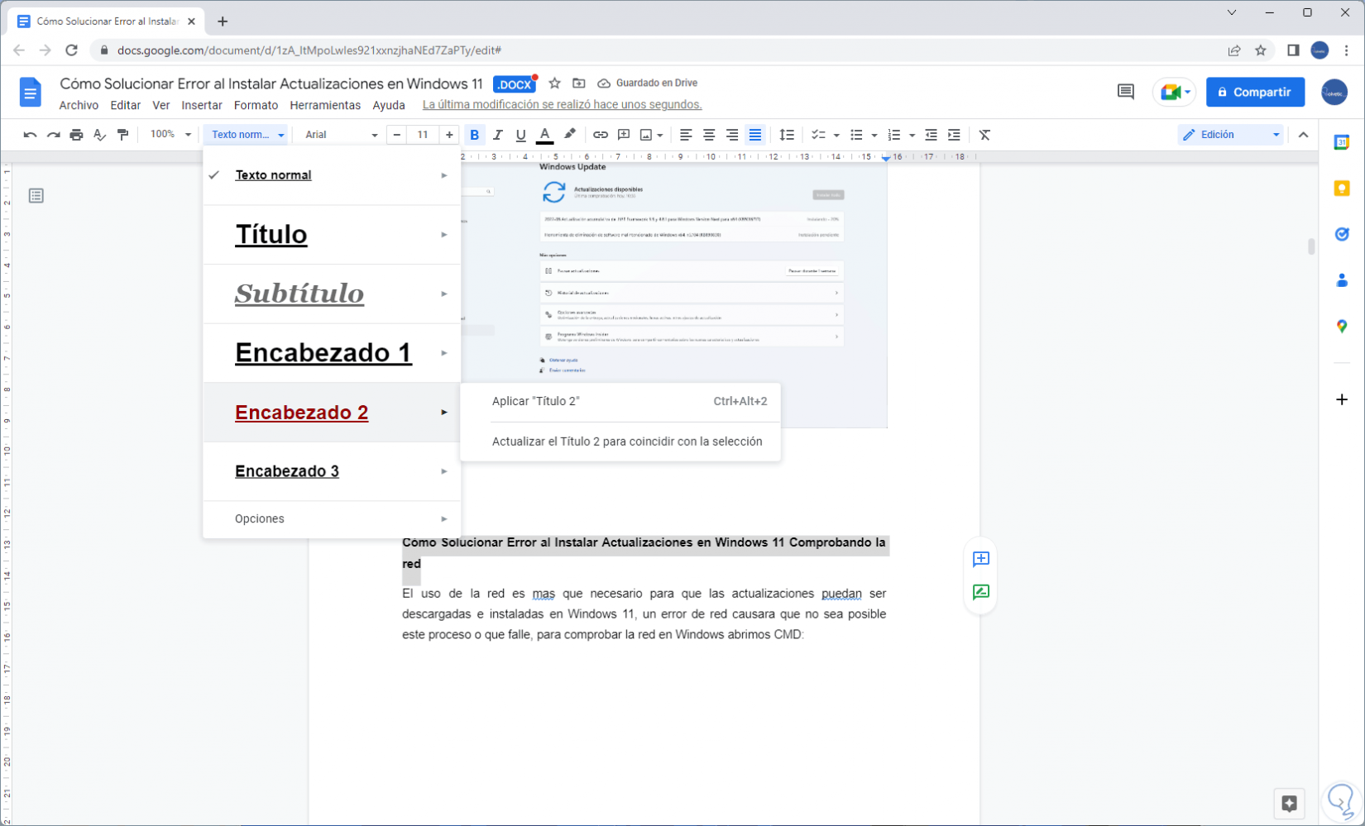1365x826 pixels.
Task: Decrease the paragraph indent
Action: coord(931,135)
